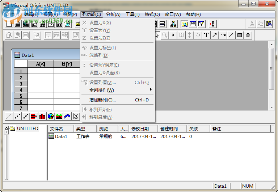Close the 列功能(C) menu
The width and height of the screenshot is (278, 192).
91,14
